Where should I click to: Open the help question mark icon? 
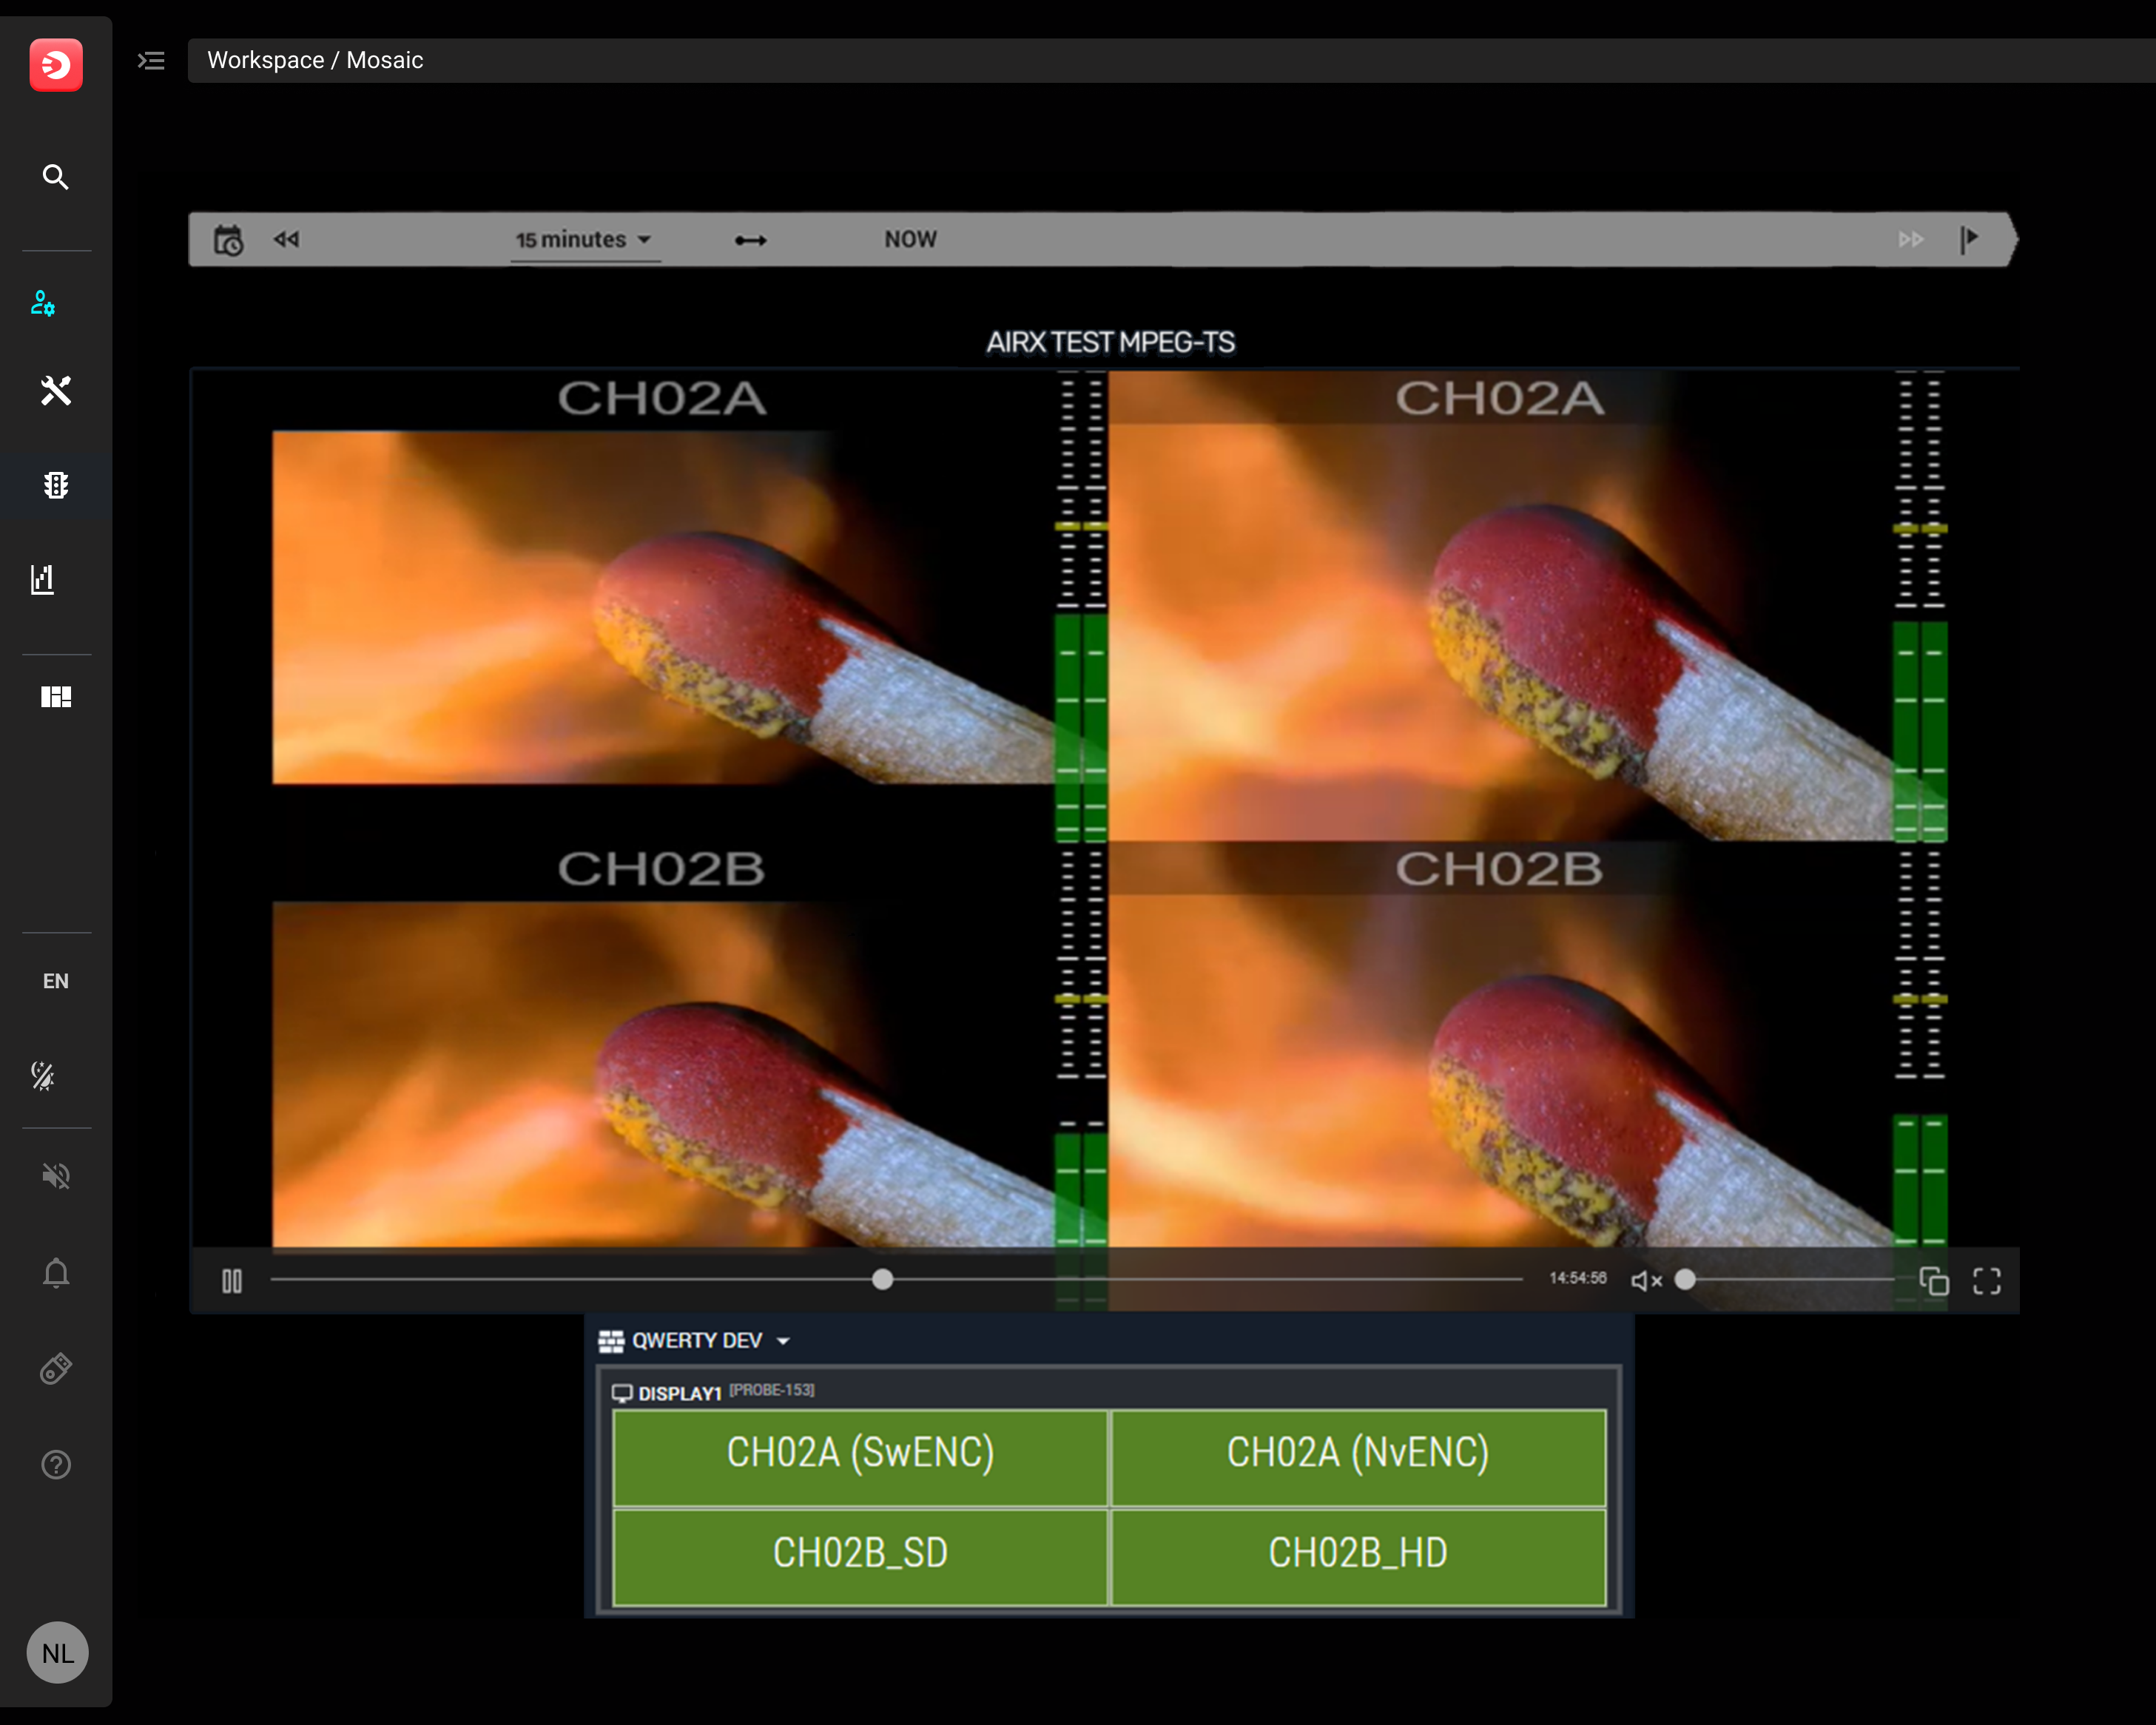tap(56, 1465)
